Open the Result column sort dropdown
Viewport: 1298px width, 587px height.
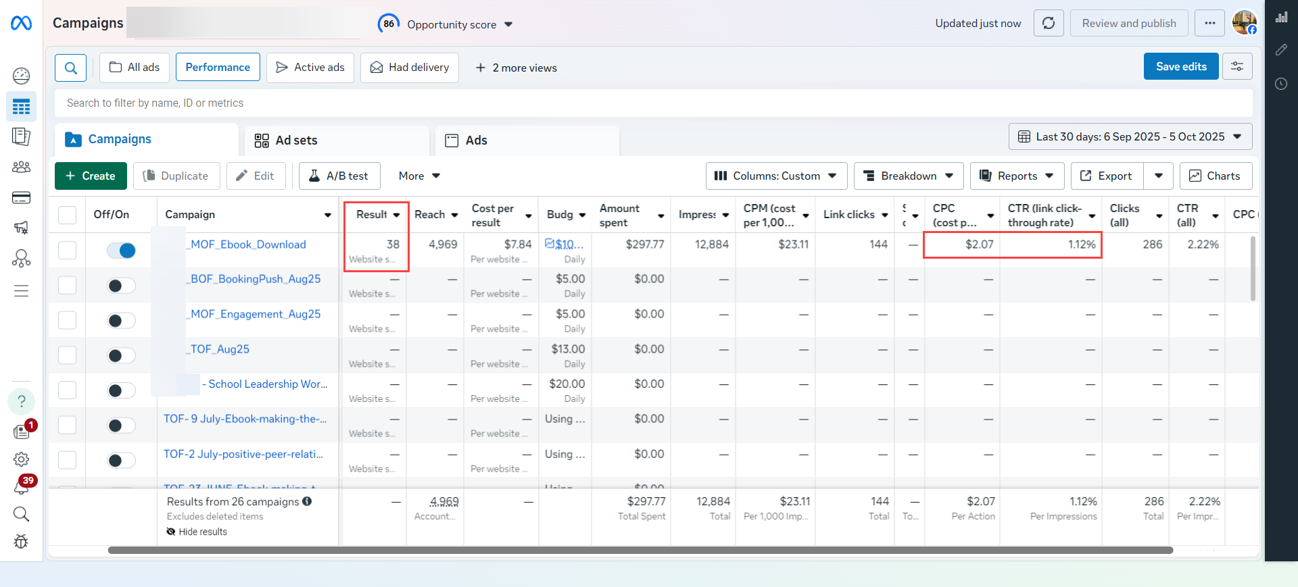tap(397, 215)
